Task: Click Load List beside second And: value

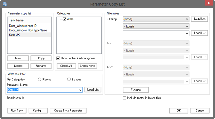Action: tap(200, 81)
